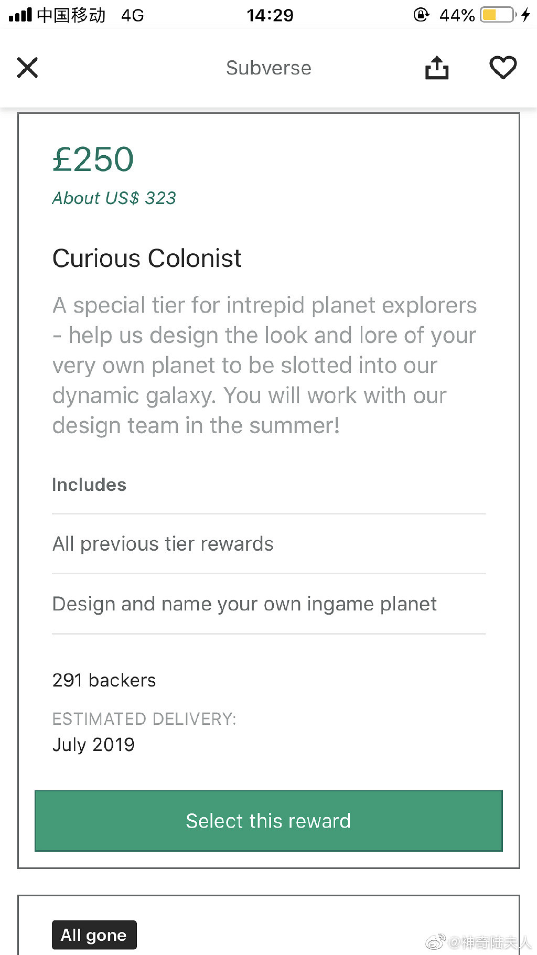
Task: Tap the charging bolt icon
Action: point(525,15)
